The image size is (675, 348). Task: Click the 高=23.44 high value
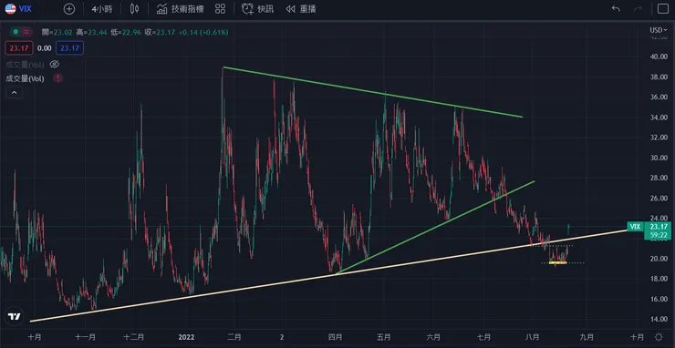pyautogui.click(x=92, y=32)
